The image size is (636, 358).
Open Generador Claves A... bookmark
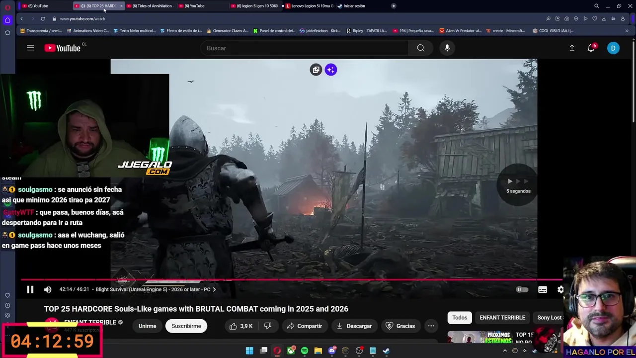pos(227,30)
